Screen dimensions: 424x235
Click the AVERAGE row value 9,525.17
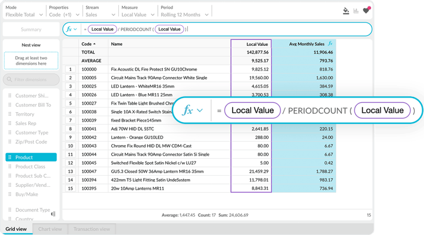click(251, 61)
